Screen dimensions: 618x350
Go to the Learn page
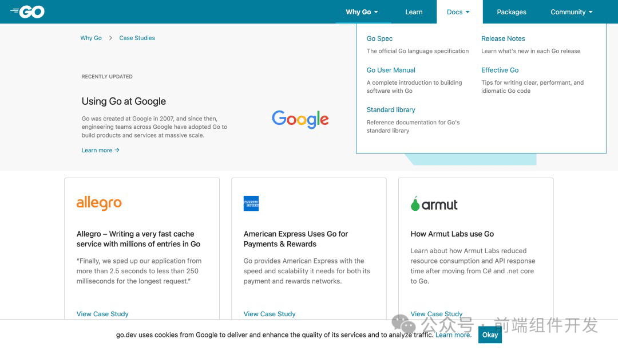[x=414, y=12]
